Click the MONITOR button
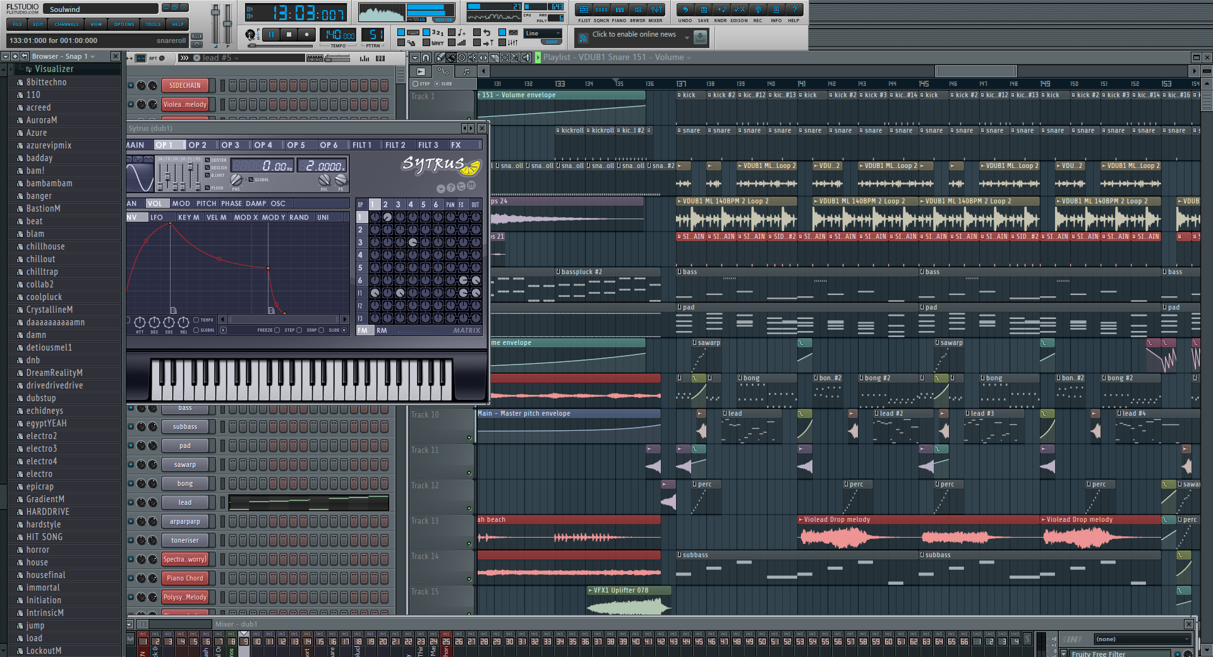Viewport: 1213px width, 657px height. point(444,20)
